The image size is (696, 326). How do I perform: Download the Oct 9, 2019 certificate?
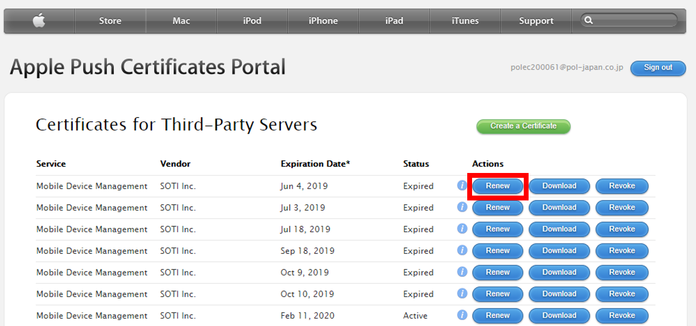pos(559,272)
